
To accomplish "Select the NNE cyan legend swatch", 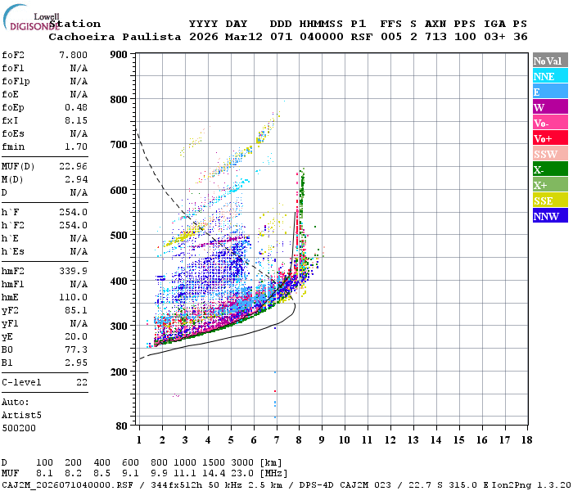I will 550,76.
